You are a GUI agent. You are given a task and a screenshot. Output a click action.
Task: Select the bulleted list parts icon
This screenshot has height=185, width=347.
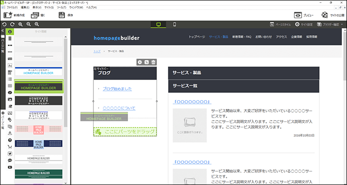tap(10, 79)
